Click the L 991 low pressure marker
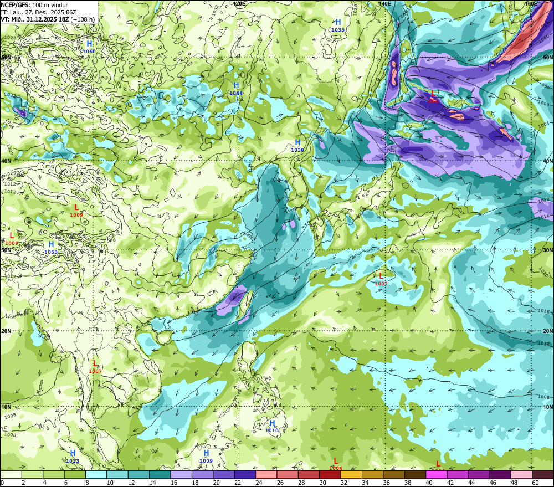The width and height of the screenshot is (554, 487). pyautogui.click(x=433, y=96)
